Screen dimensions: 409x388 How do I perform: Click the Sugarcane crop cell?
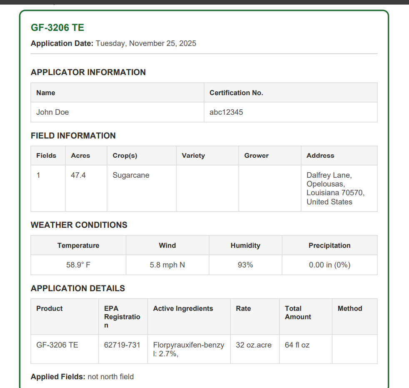pyautogui.click(x=131, y=175)
